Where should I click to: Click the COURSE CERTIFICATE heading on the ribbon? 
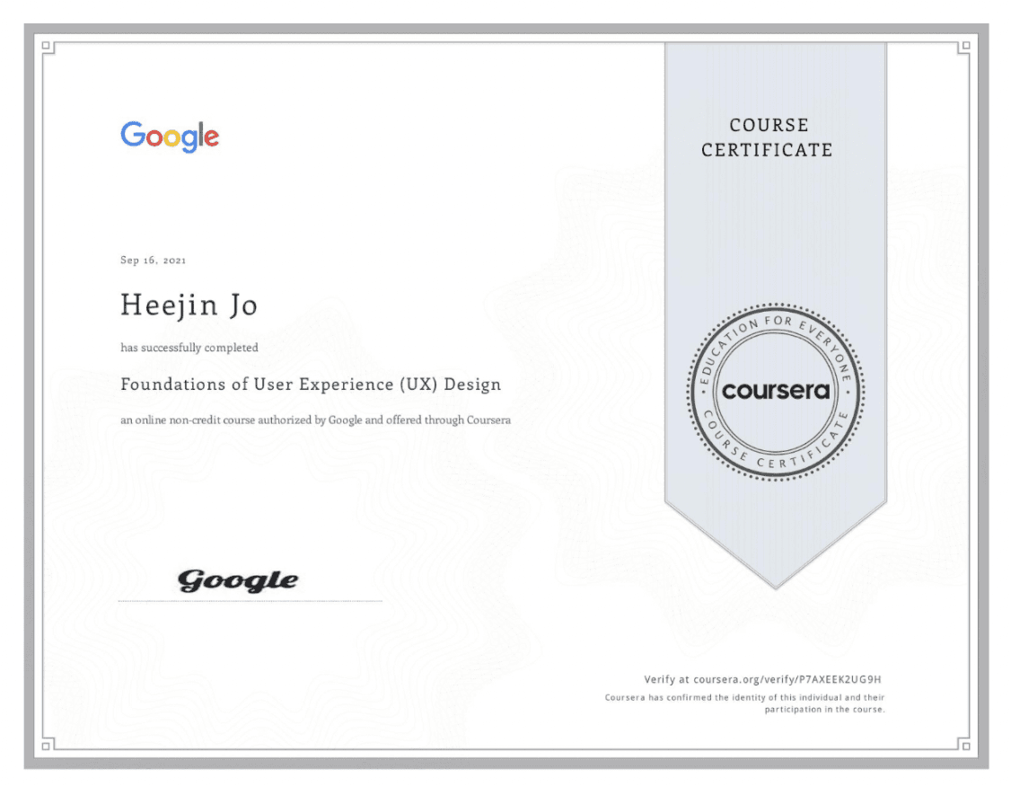click(x=768, y=137)
